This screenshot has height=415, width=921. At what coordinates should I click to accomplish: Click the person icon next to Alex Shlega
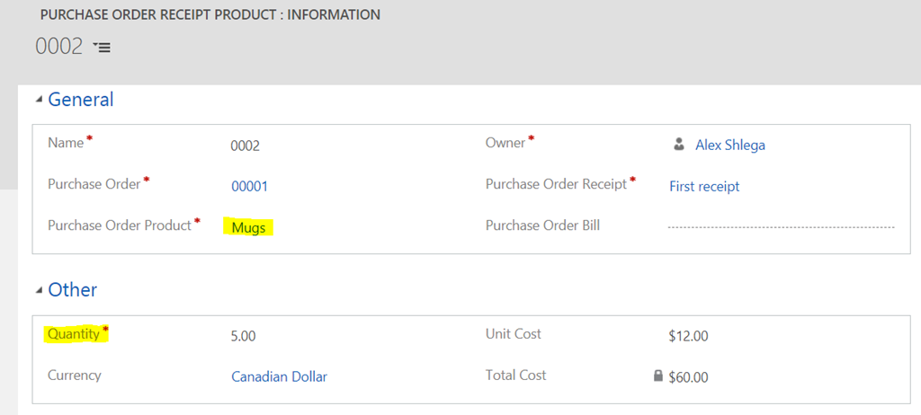click(x=679, y=145)
